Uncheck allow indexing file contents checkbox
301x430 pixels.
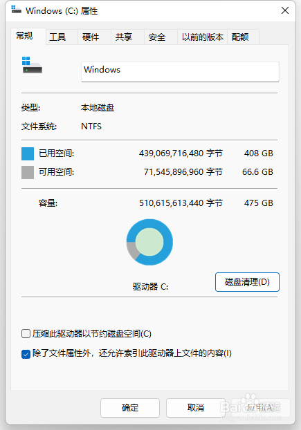tap(26, 354)
